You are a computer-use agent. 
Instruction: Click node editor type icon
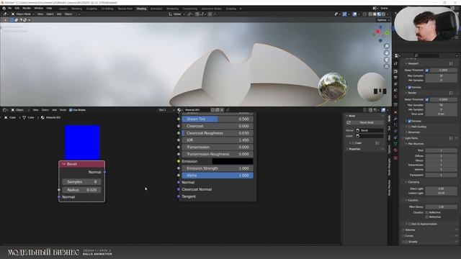point(4,110)
